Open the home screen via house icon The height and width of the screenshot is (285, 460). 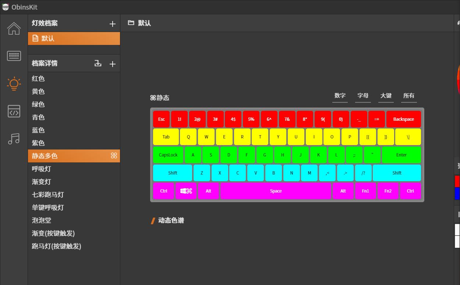coord(14,28)
